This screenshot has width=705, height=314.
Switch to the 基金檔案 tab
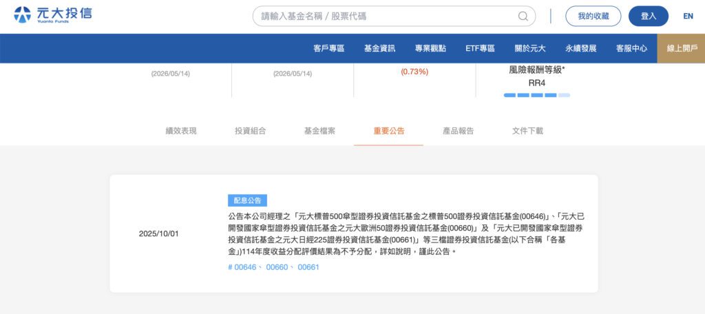click(x=319, y=131)
